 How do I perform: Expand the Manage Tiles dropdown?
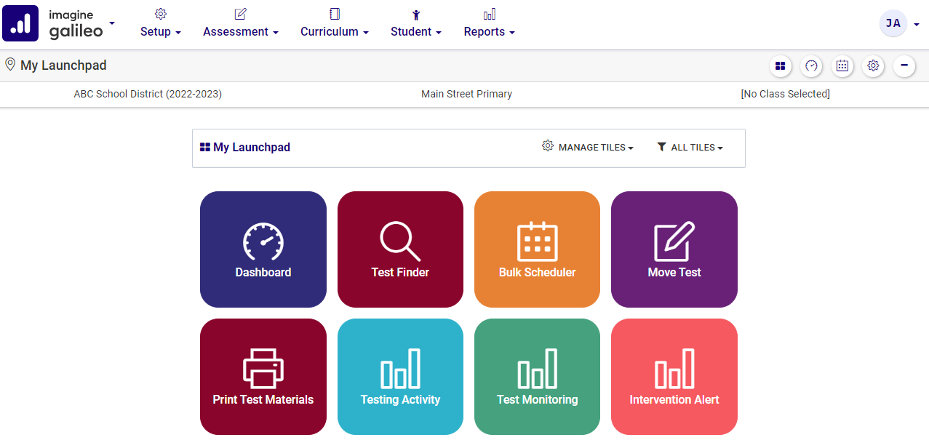tap(588, 148)
